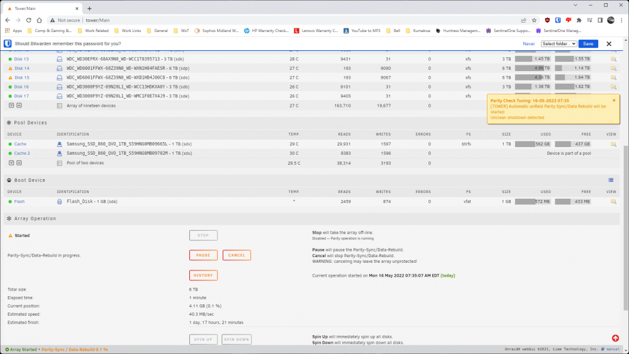This screenshot has height=354, width=629.
Task: Expand the array summary row up toggle
Action: [x=19, y=106]
